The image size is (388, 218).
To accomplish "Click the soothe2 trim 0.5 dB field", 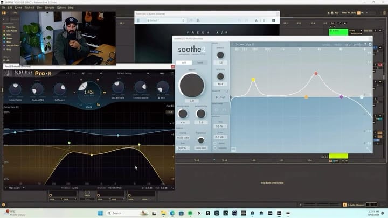I will point(220,137).
